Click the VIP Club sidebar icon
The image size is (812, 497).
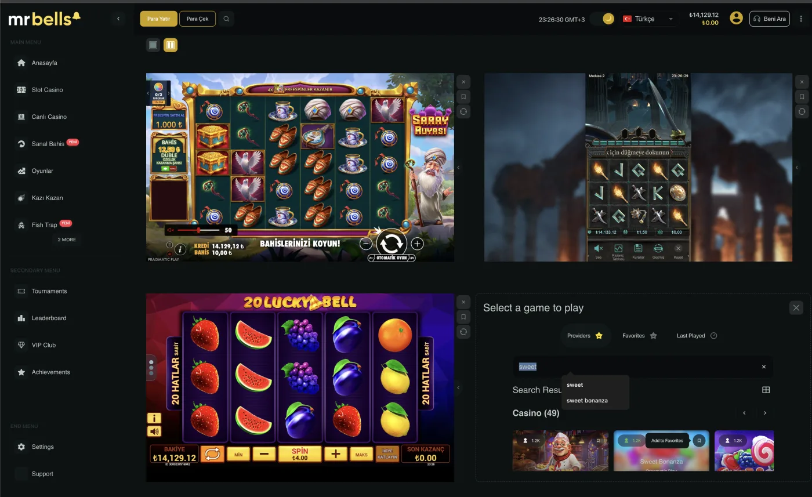click(21, 344)
